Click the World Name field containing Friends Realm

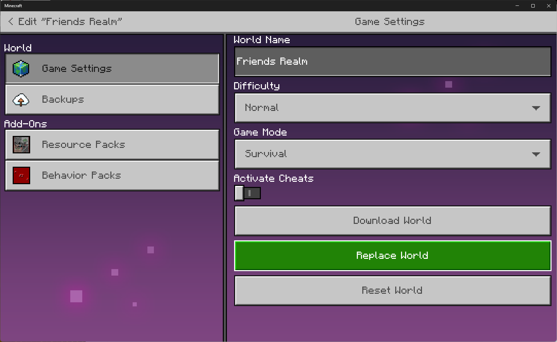[392, 62]
